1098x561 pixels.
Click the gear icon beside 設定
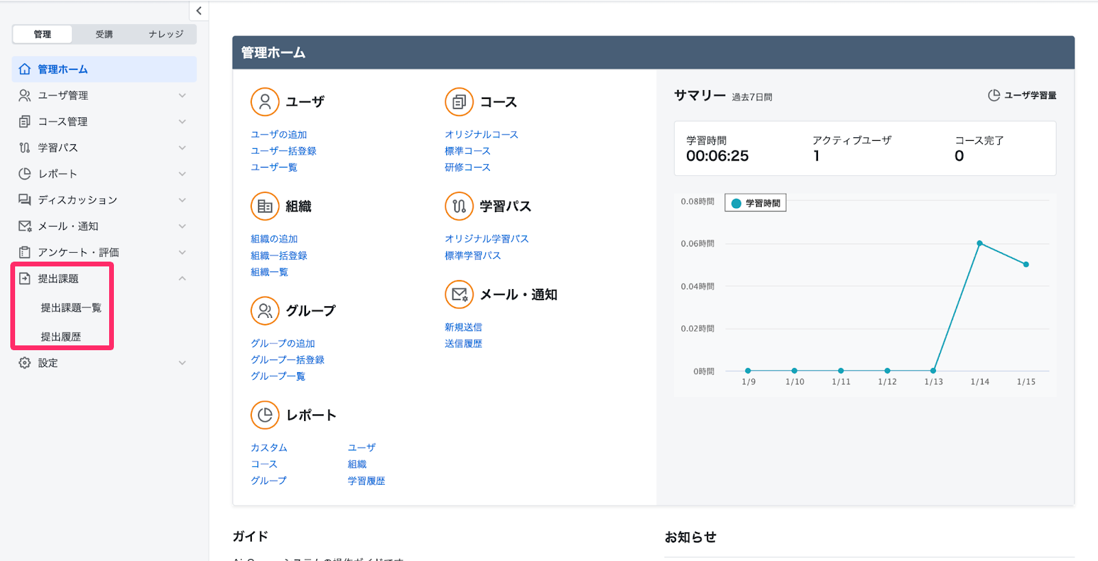25,363
